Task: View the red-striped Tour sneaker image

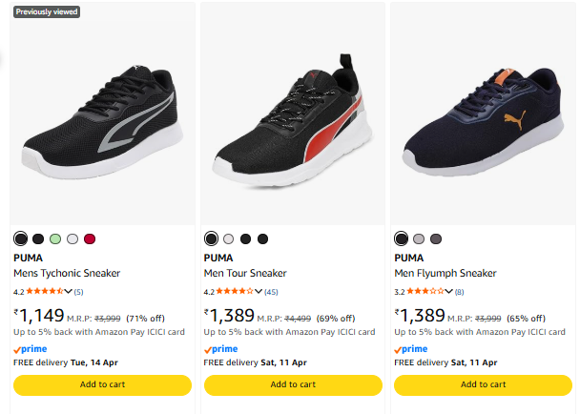Action: pos(292,119)
